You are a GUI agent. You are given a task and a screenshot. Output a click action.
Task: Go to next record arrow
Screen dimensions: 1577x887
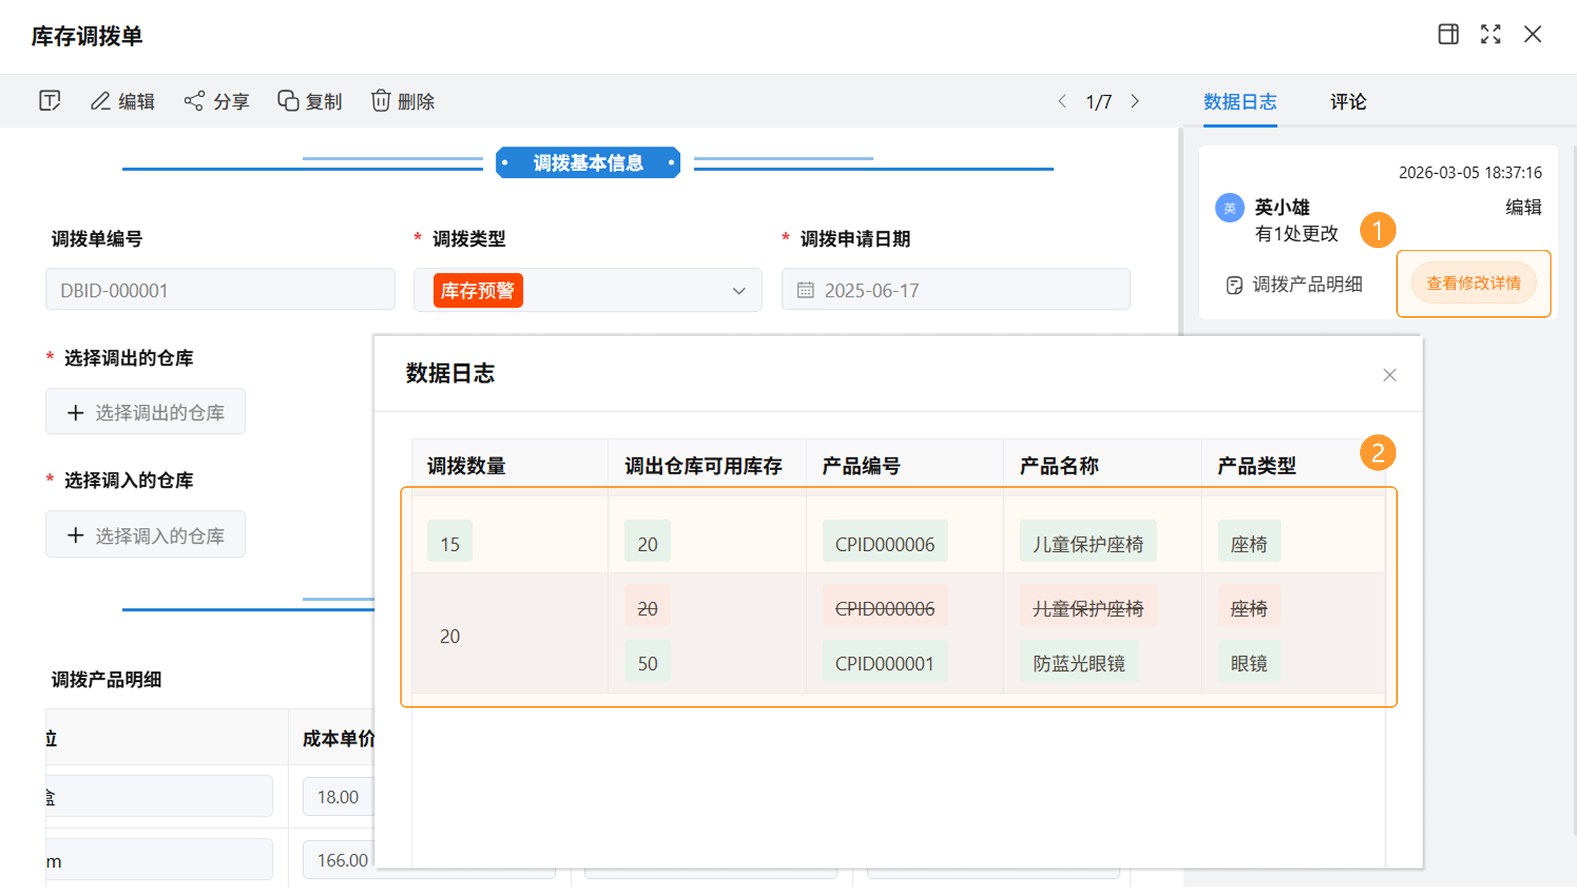(1135, 101)
